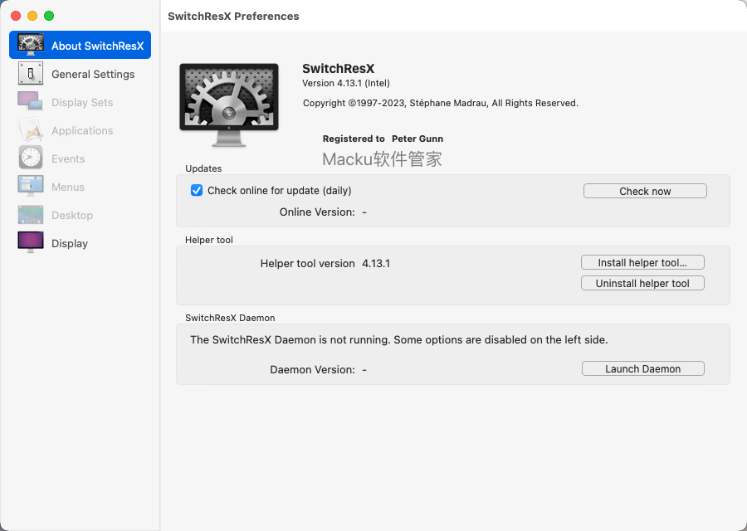Click the Registered to Peter Gunn text
747x531 pixels.
tap(383, 139)
